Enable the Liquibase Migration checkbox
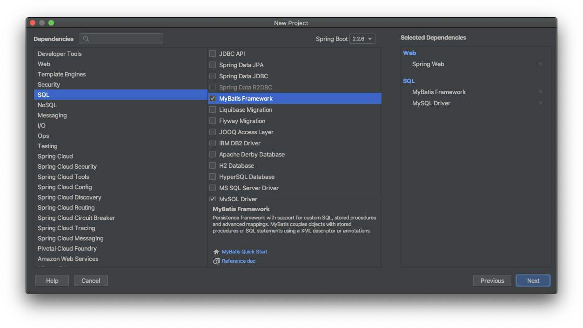 tap(213, 109)
